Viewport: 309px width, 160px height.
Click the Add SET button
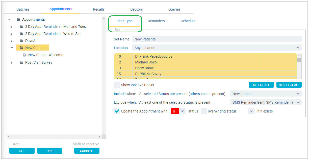[x=22, y=151]
